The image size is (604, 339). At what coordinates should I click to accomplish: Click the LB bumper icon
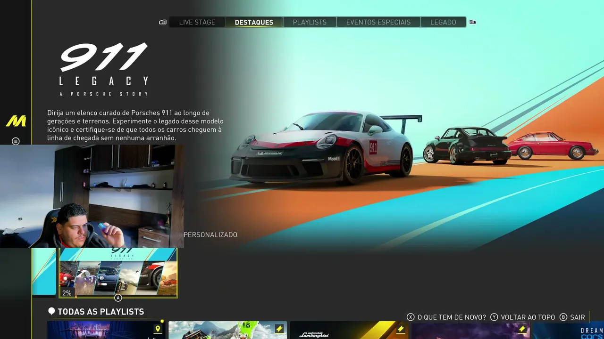[163, 22]
